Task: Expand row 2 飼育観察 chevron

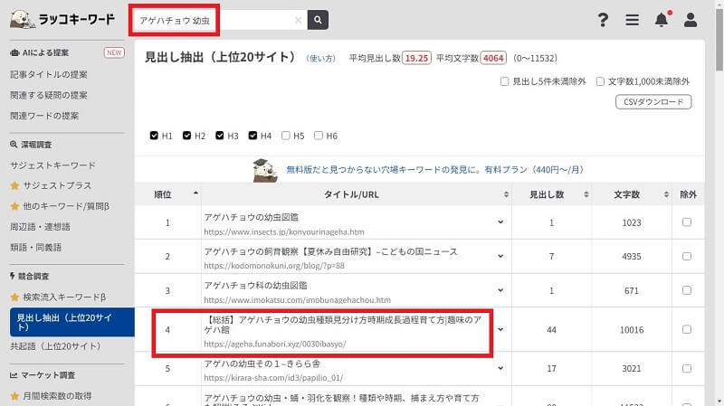Action: (x=500, y=257)
